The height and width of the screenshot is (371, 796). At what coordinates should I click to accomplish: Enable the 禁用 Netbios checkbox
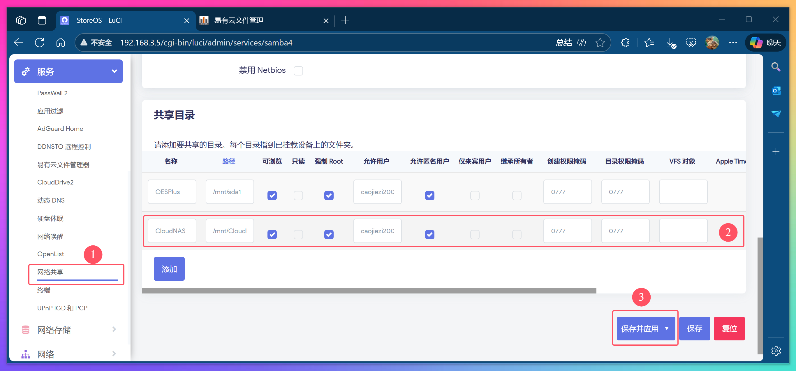pyautogui.click(x=298, y=71)
